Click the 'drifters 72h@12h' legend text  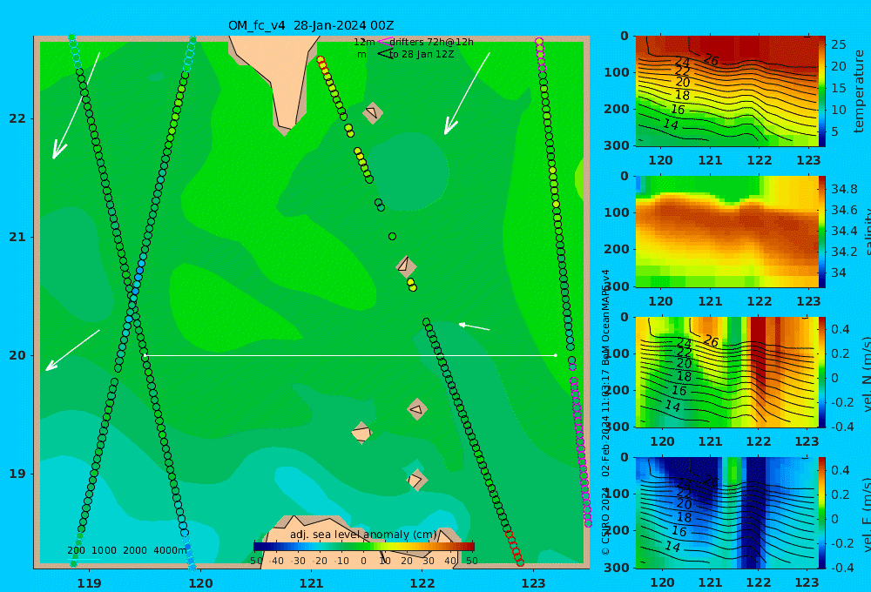(432, 42)
